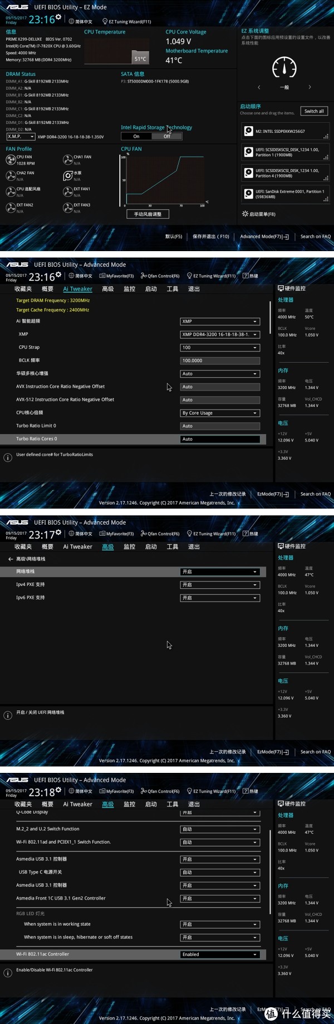Screen dimensions: 334x1024
Task: Click the BCLK 频率 100.0000 field
Action: click(x=220, y=360)
